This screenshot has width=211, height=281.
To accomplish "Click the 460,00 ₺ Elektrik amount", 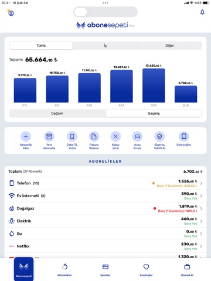I will (189, 219).
